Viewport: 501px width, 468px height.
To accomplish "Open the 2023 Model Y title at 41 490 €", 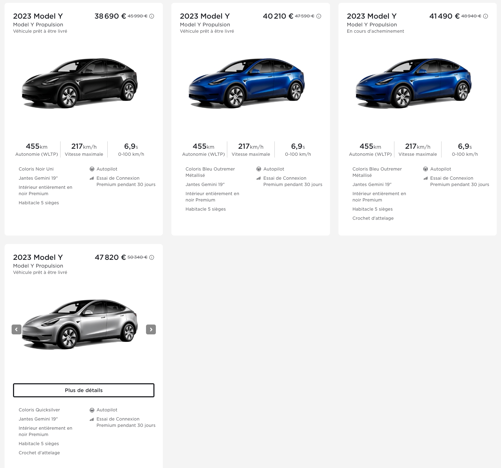I will click(x=372, y=16).
